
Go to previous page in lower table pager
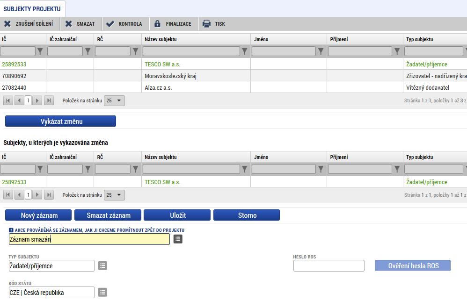click(19, 195)
